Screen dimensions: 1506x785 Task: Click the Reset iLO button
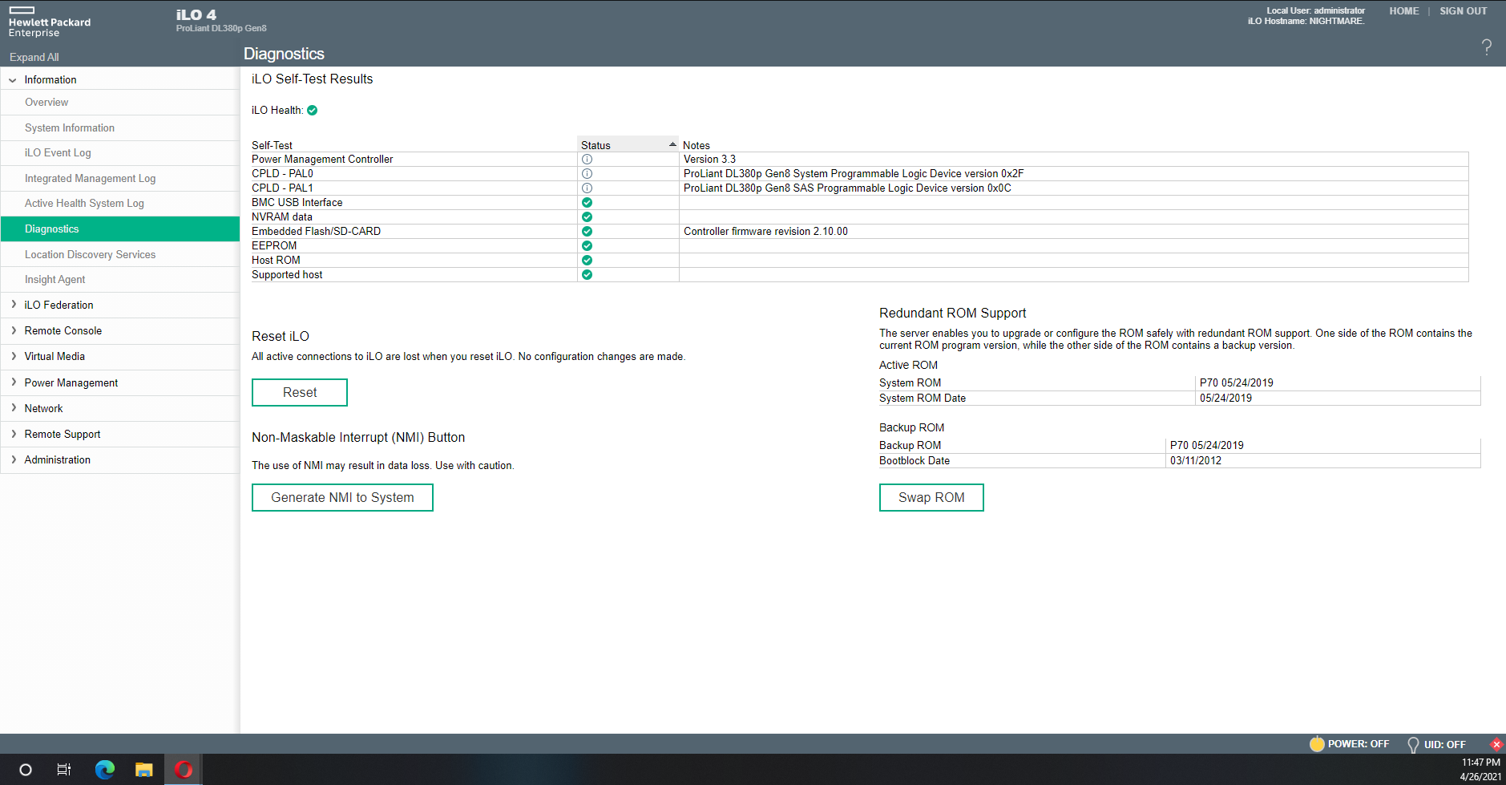[x=300, y=392]
